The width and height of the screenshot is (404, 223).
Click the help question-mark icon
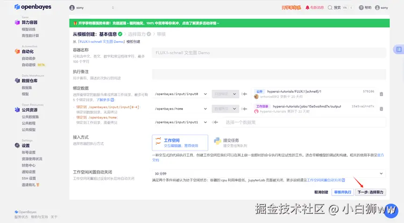coord(361,8)
